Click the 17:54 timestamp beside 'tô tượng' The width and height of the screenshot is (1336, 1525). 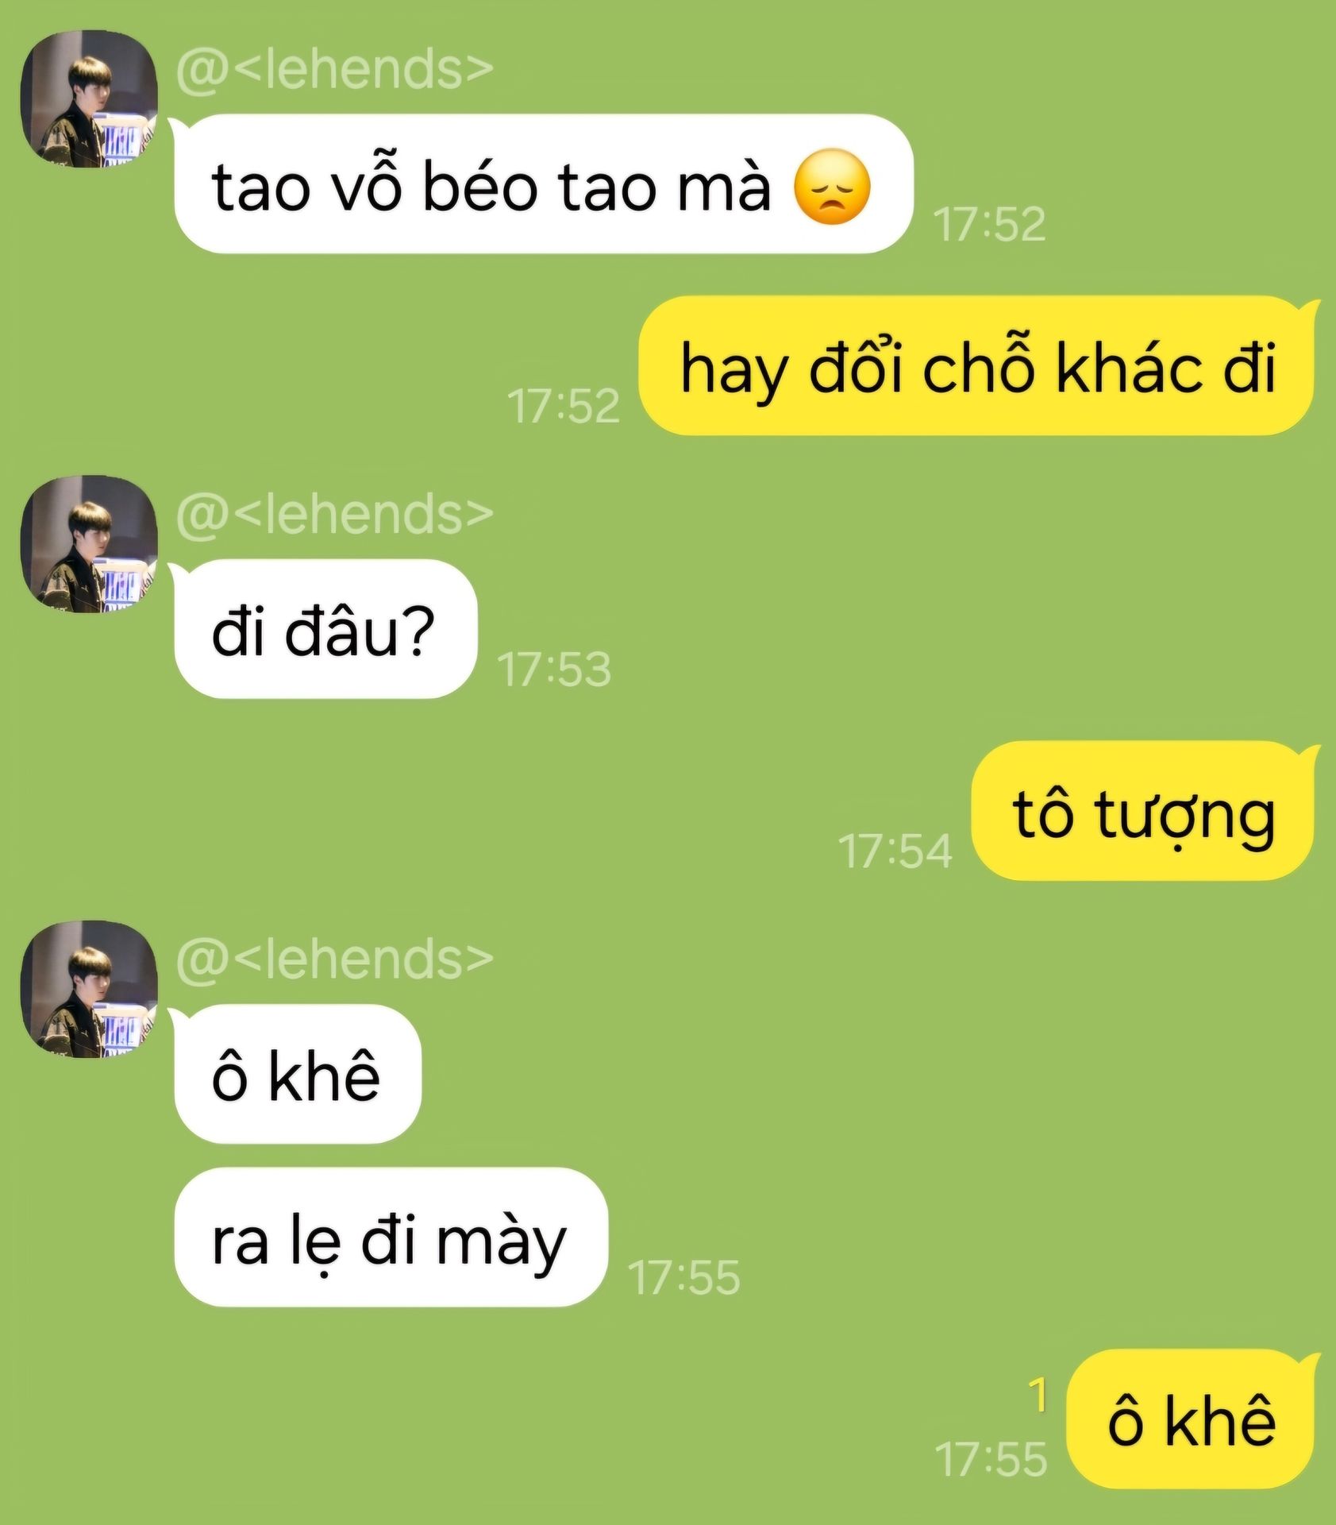click(x=895, y=851)
